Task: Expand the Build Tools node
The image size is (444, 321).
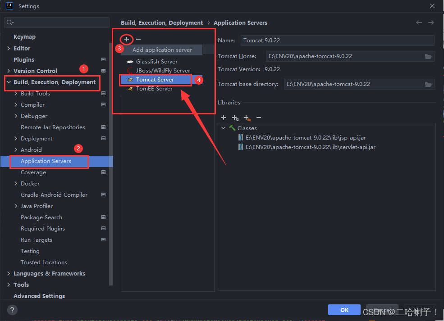Action: 16,93
